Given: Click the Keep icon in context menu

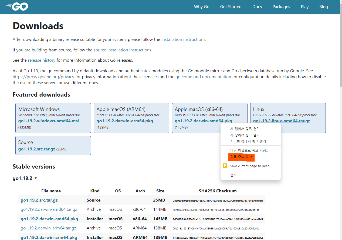Looking at the screenshot, I should 225,166.
